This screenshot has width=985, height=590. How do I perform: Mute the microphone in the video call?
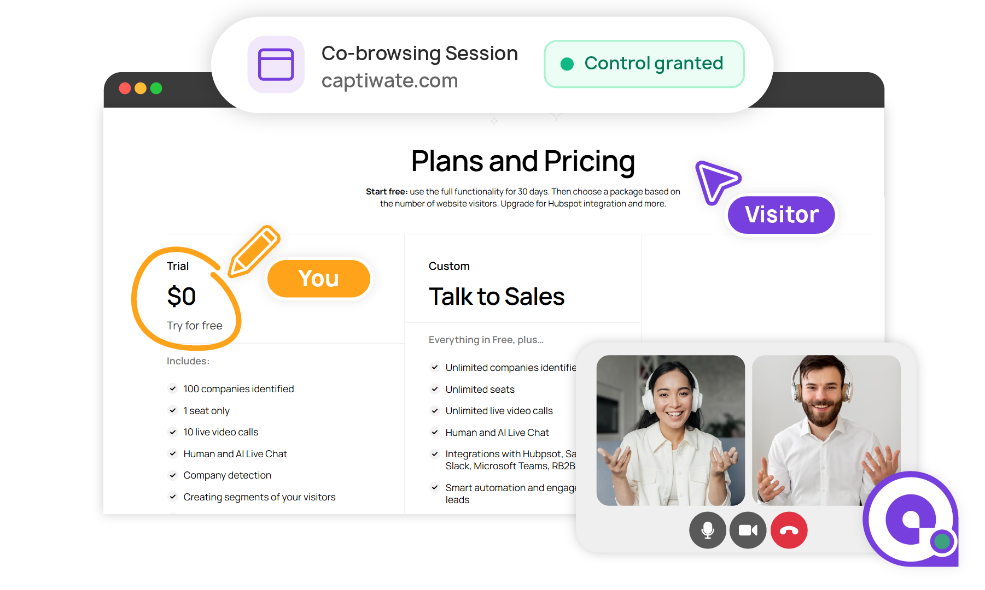[x=707, y=530]
